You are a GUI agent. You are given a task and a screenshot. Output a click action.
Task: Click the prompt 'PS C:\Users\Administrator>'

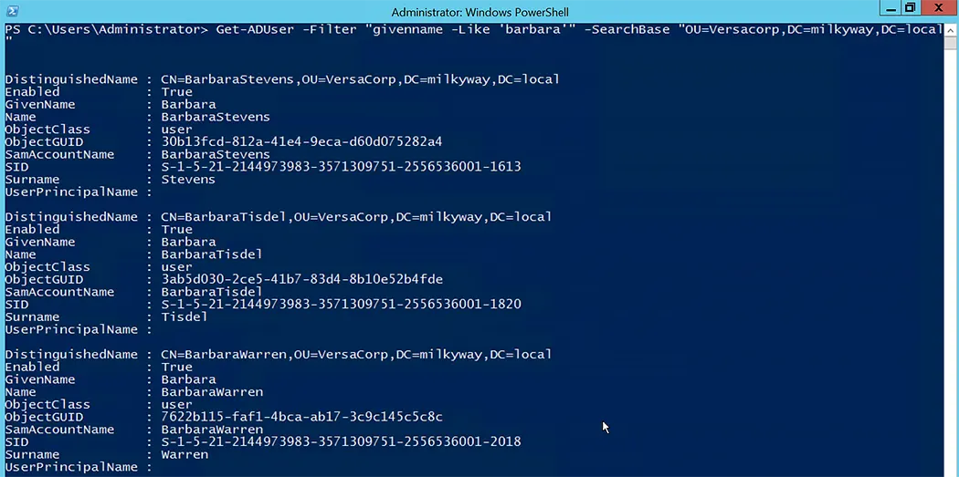(107, 30)
